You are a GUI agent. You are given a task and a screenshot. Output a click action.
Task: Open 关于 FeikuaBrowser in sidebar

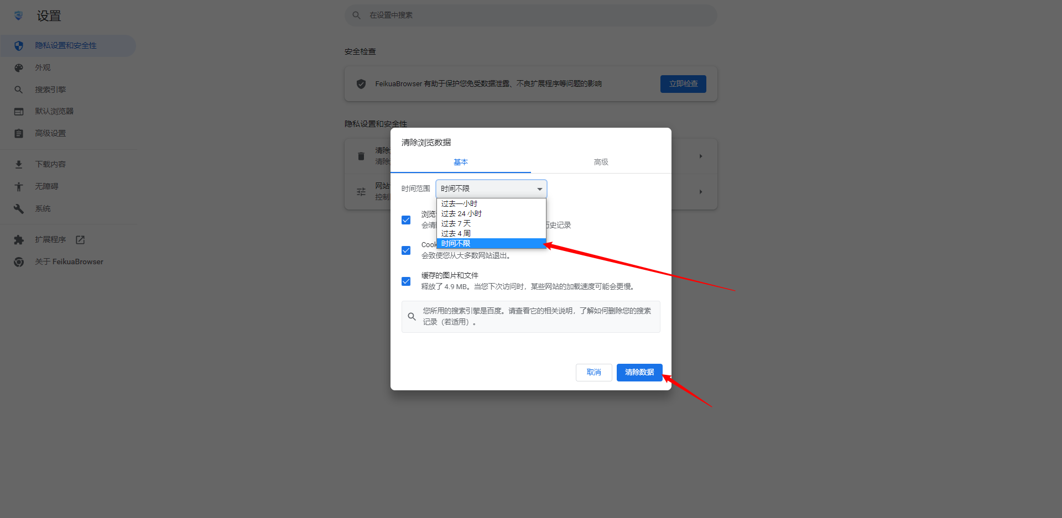tap(69, 262)
